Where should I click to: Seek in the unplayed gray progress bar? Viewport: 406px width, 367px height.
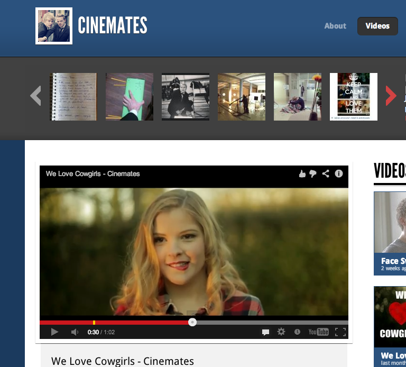coord(272,323)
